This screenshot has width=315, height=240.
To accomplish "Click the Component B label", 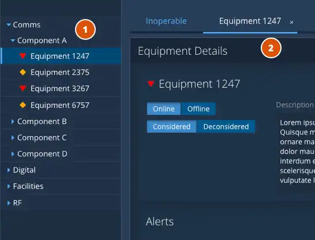I will coord(42,122).
